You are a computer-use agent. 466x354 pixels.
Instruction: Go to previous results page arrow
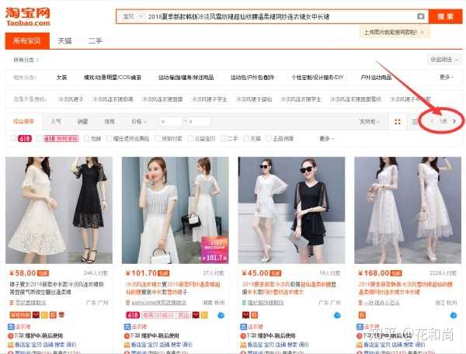click(433, 121)
